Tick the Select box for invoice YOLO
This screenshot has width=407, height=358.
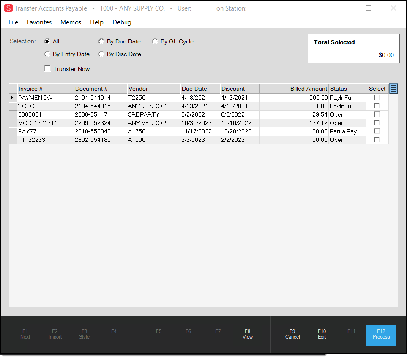click(x=377, y=106)
